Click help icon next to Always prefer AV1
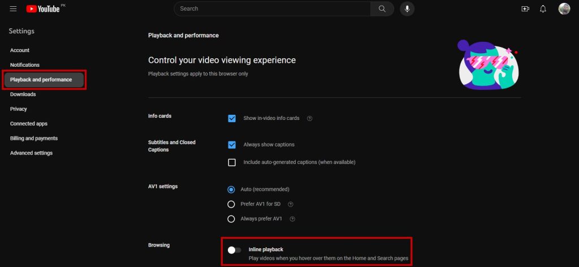Image resolution: width=579 pixels, height=267 pixels. click(x=292, y=219)
